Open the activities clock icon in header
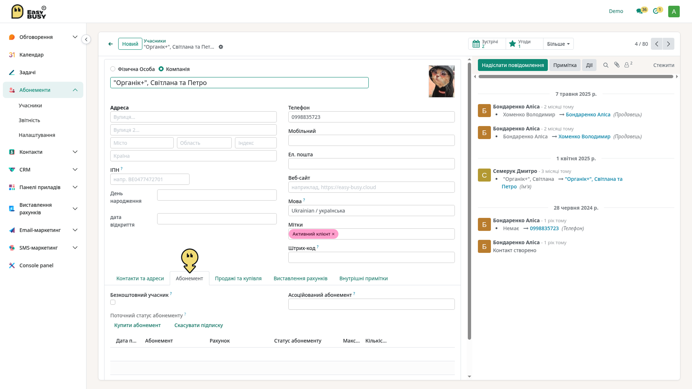This screenshot has height=389, width=692. (x=656, y=11)
